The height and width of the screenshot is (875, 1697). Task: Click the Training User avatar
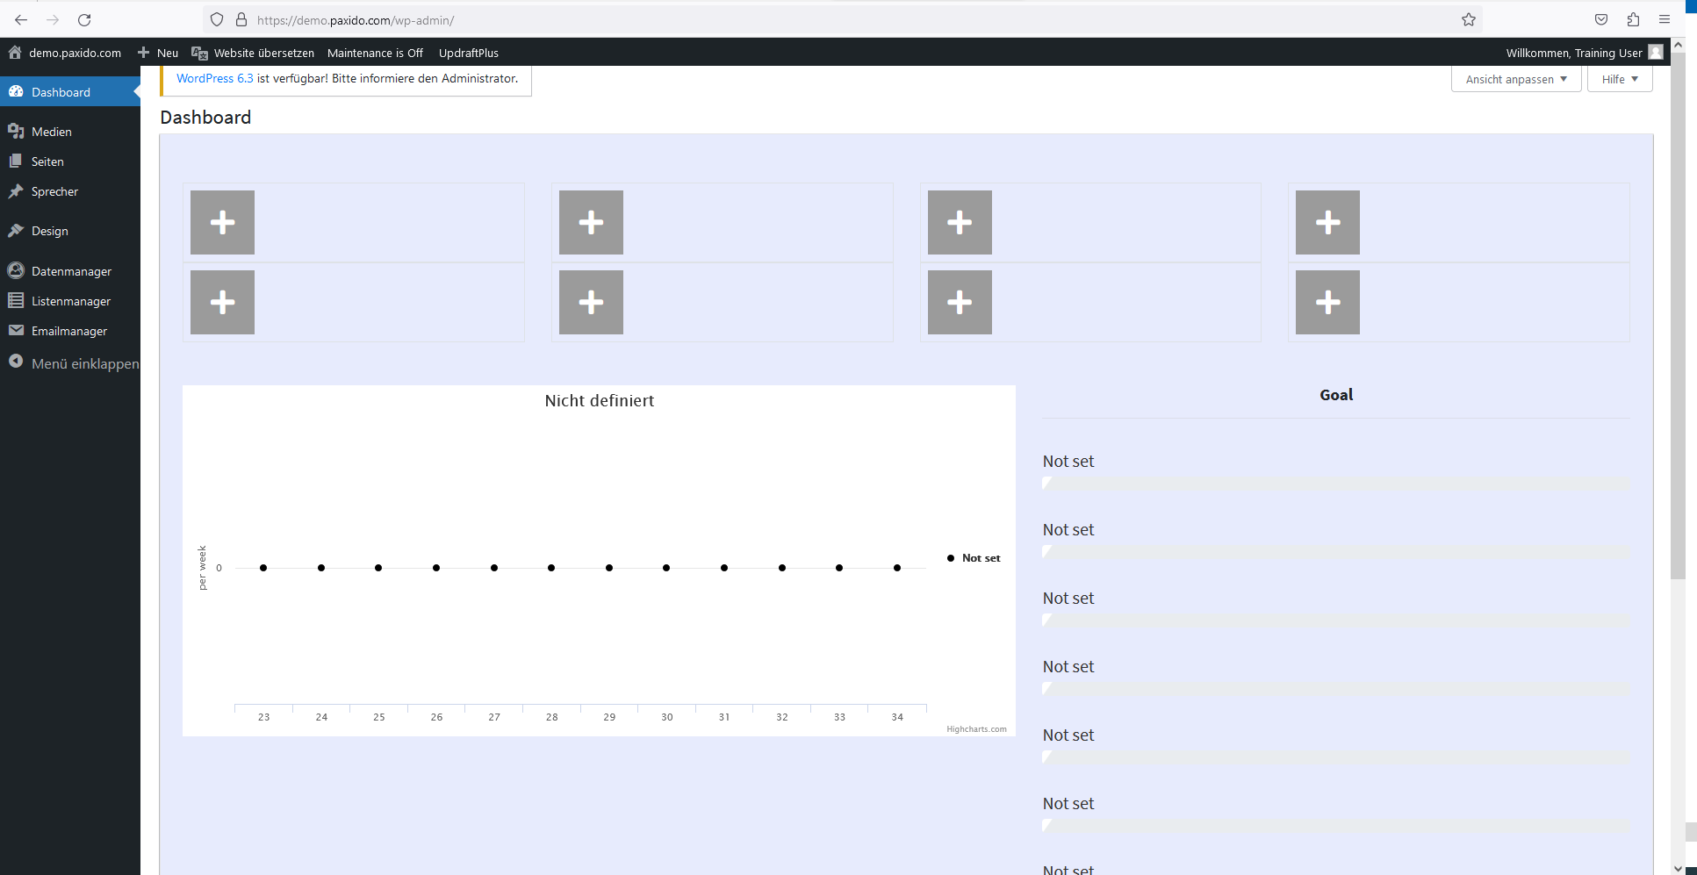click(1656, 53)
